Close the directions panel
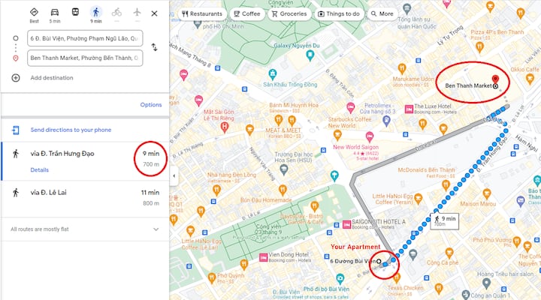Image resolution: width=541 pixels, height=300 pixels. [x=154, y=13]
